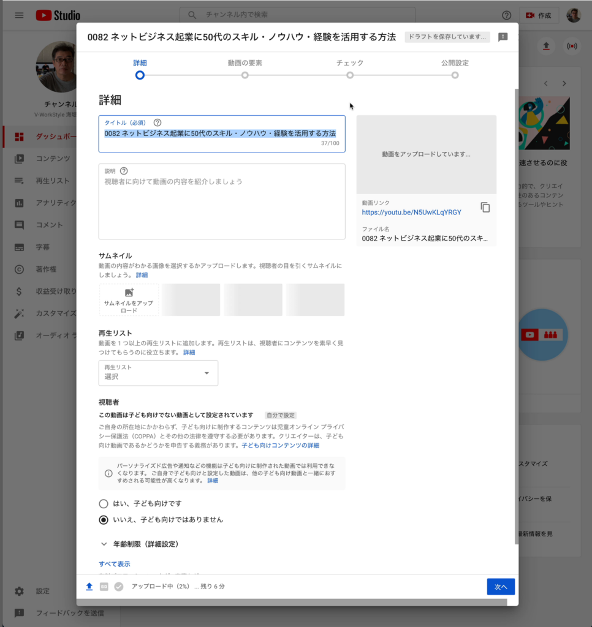Open the help icon beside タイトル
Screen dimensions: 592x627
click(x=157, y=122)
